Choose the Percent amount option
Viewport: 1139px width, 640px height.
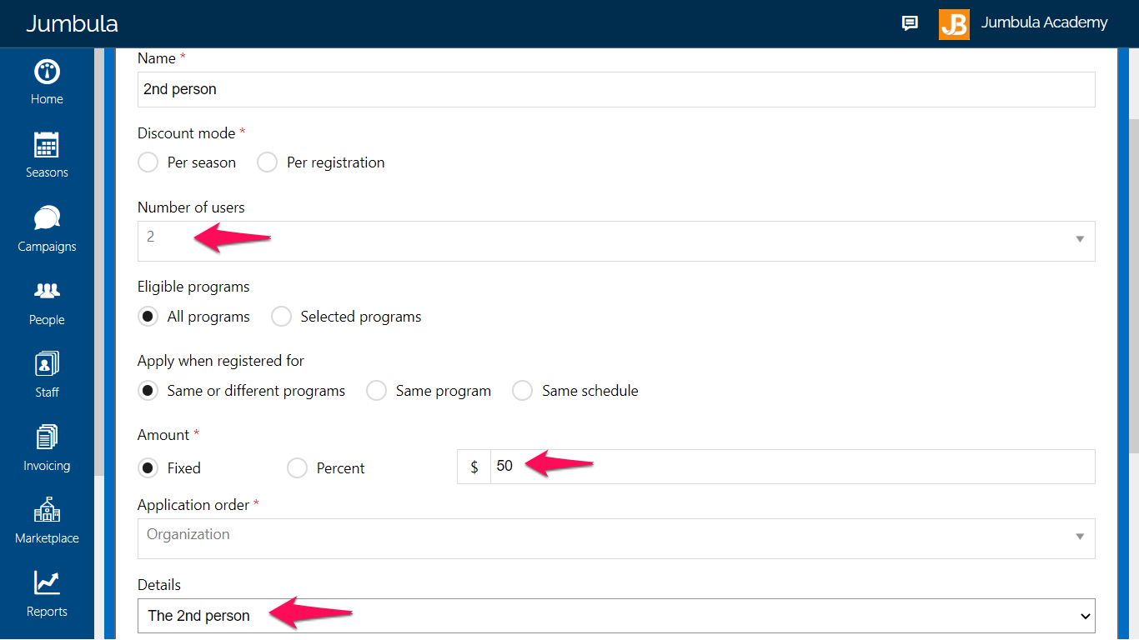coord(297,468)
